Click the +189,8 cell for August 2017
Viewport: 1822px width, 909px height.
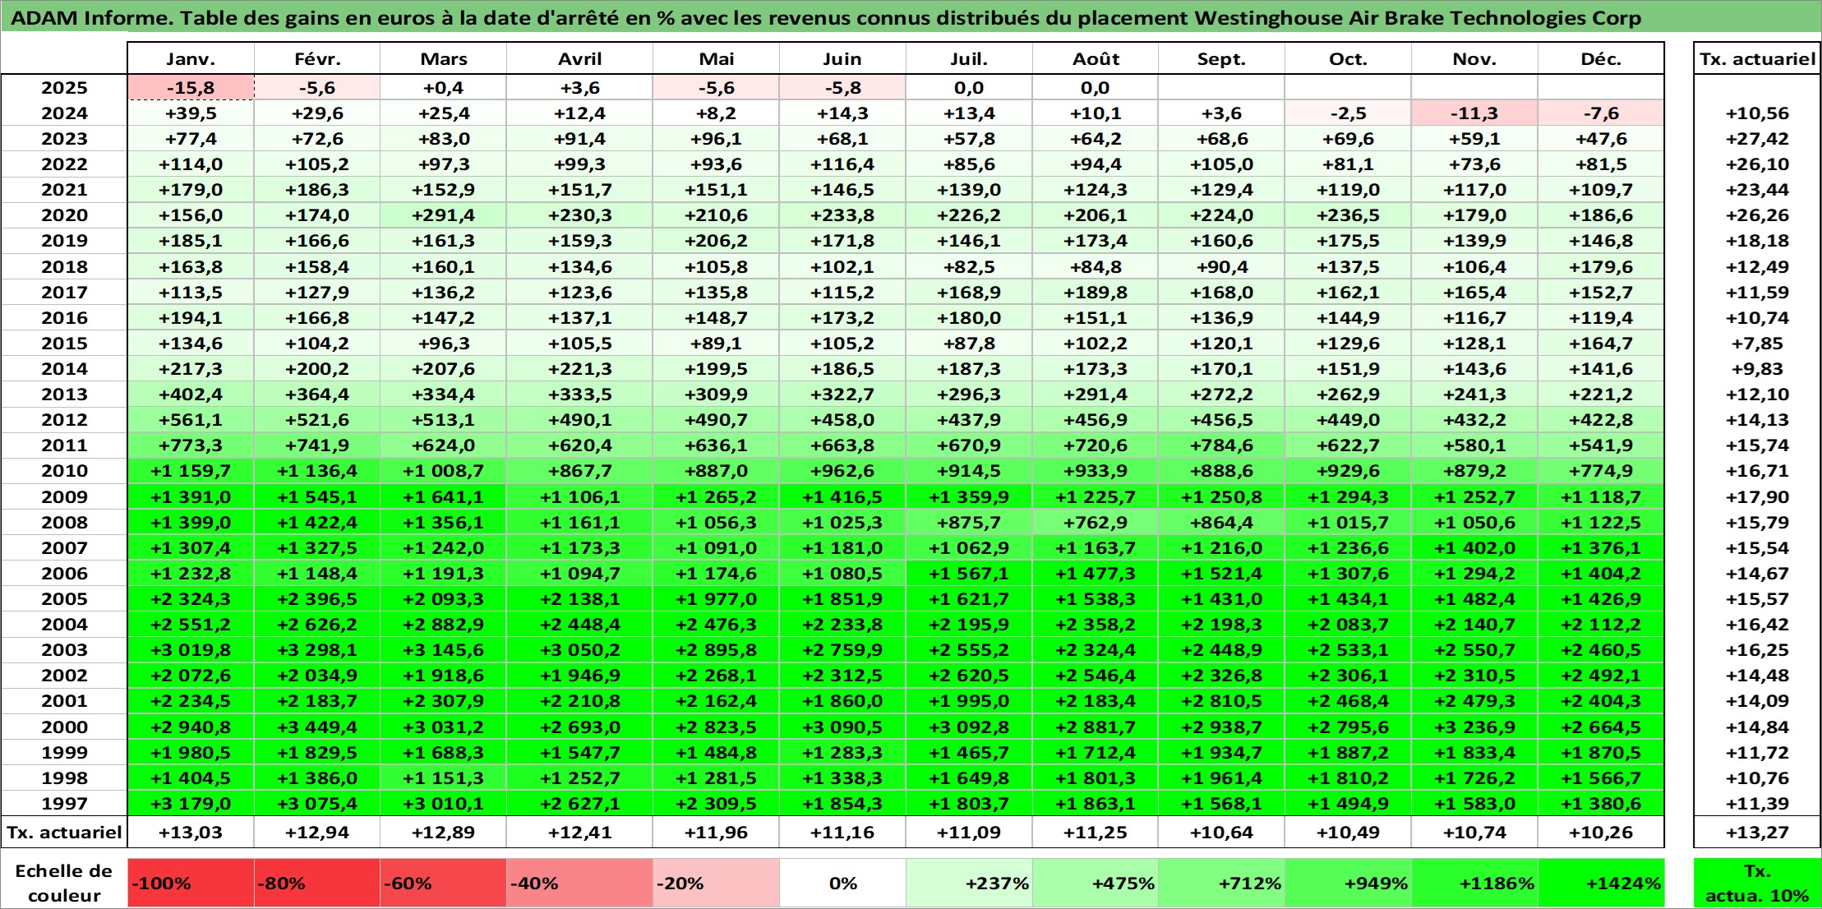coord(1096,293)
